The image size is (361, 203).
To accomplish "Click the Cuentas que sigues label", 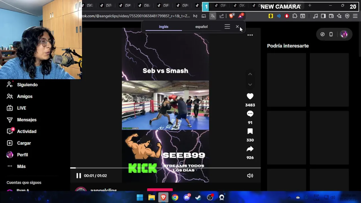I will pos(24,183).
